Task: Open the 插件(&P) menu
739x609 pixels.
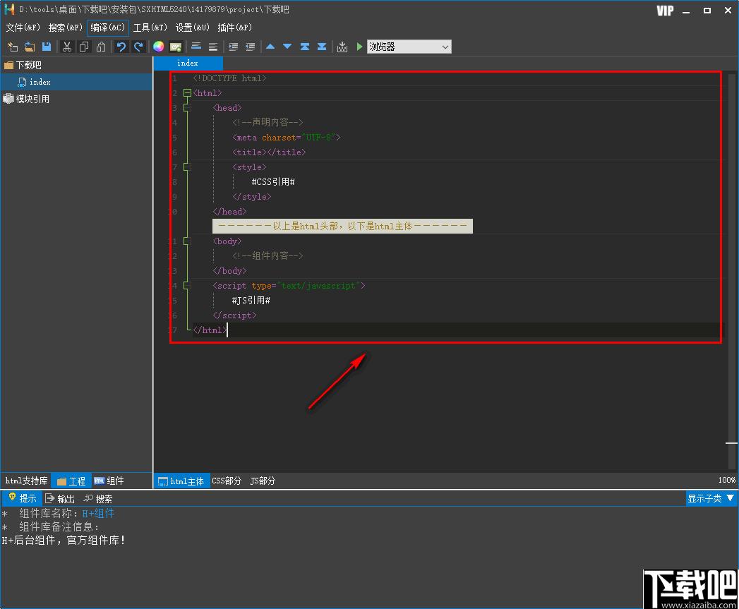Action: [x=235, y=28]
